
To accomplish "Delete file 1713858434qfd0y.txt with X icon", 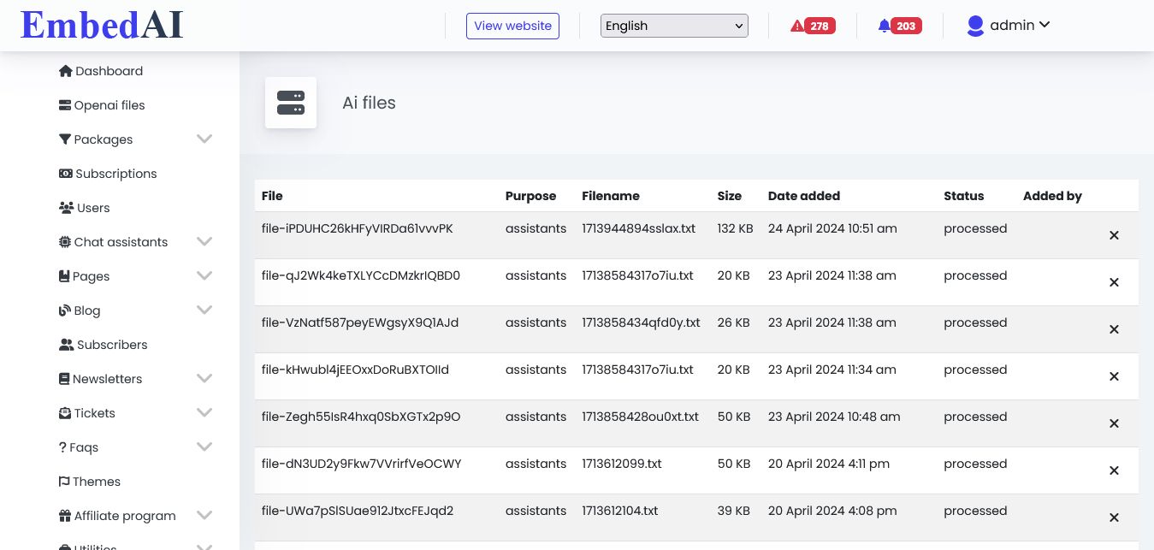I will (1114, 329).
